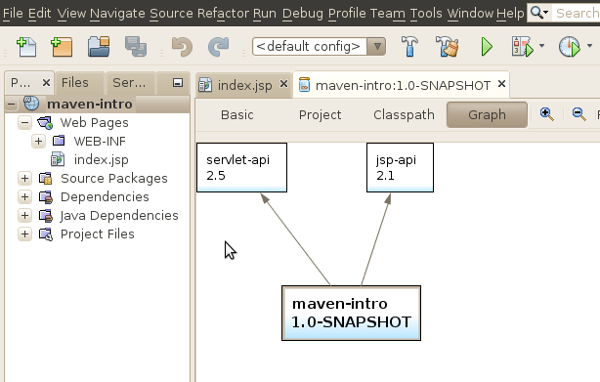Click the zoom out magnifier icon
600x382 pixels.
579,114
